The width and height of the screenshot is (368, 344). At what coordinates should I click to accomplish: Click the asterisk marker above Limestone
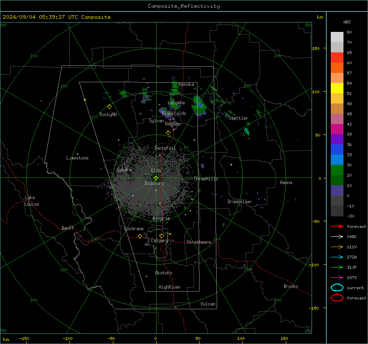pyautogui.click(x=78, y=154)
